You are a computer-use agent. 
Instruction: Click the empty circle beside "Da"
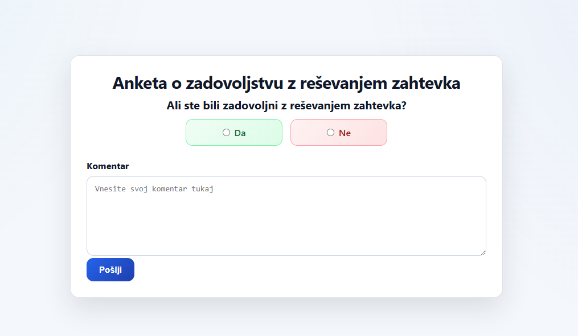tap(226, 133)
